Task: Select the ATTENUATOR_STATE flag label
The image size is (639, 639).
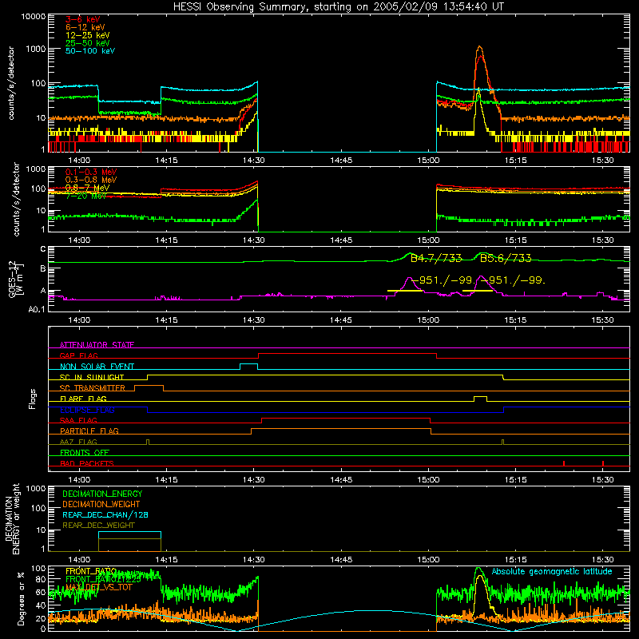Action: [x=97, y=345]
